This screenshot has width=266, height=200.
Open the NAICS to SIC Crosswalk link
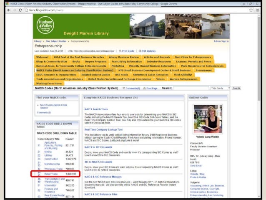tap(98, 147)
